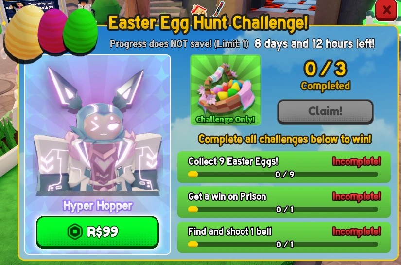Screen dimensions: 401x265
Task: Click the small house icon above title
Action: tap(199, 10)
